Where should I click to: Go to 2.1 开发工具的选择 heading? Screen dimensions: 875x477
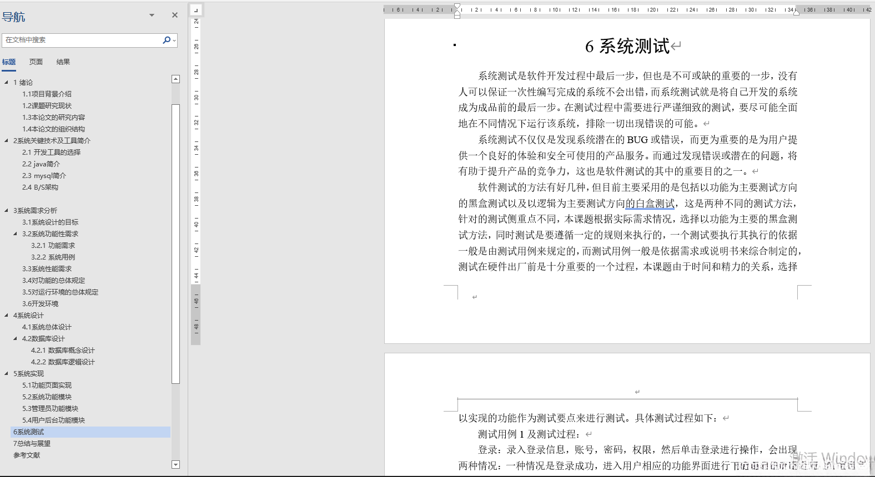click(51, 153)
